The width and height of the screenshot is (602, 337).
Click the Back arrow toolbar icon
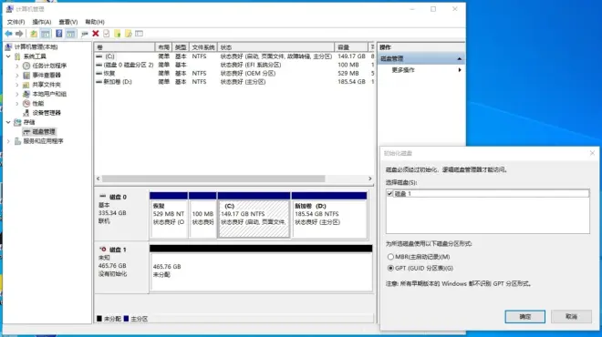(x=8, y=34)
